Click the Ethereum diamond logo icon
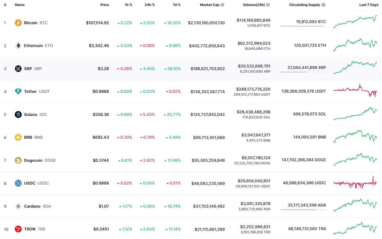Viewport: 382px width, 239px height. 18,46
